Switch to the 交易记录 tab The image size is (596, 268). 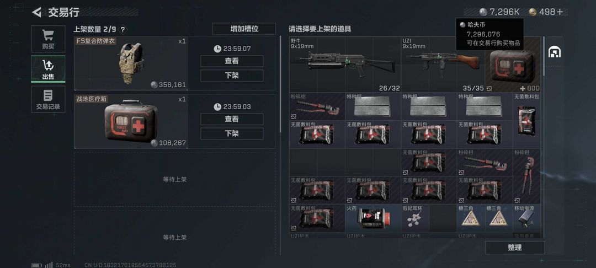point(48,99)
